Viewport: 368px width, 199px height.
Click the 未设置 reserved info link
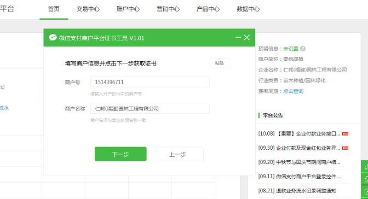click(291, 49)
